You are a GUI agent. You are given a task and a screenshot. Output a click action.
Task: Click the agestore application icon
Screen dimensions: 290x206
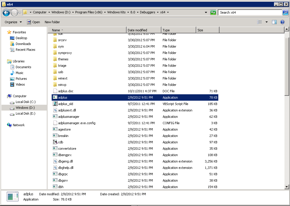55,129
